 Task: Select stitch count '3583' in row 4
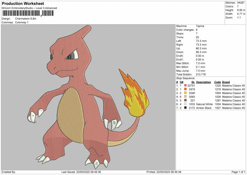tap(192, 97)
